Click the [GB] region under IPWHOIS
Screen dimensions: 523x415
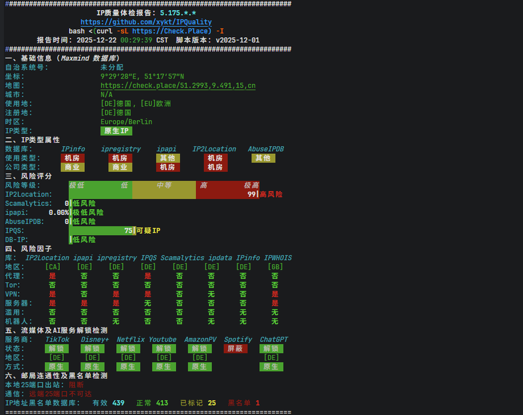point(275,267)
